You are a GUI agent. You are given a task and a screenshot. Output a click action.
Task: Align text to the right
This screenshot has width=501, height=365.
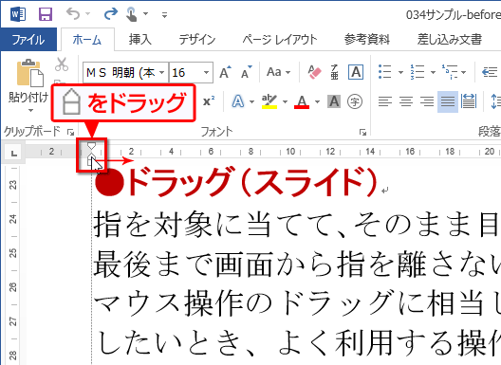click(427, 101)
